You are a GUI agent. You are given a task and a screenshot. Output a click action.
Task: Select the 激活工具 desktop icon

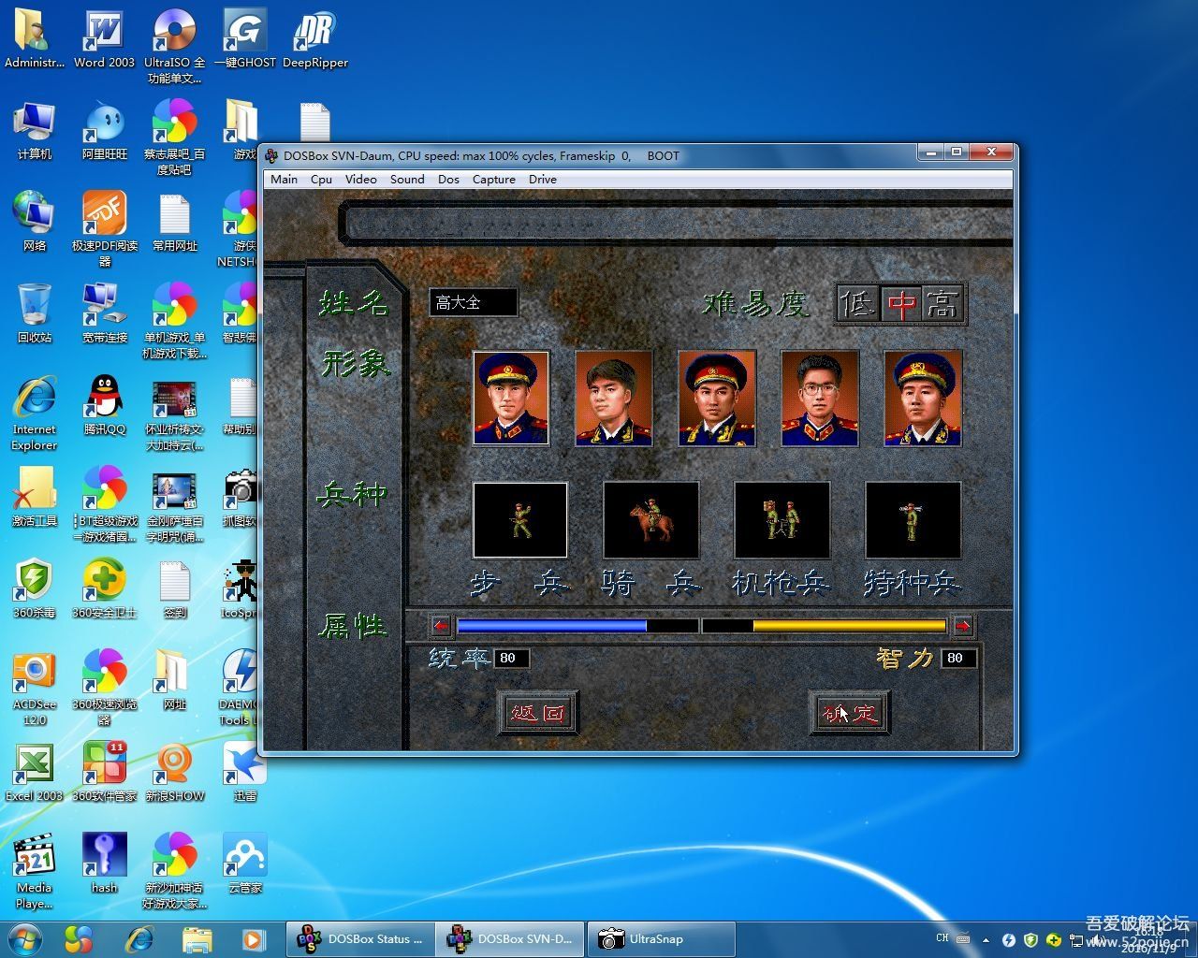tap(35, 498)
